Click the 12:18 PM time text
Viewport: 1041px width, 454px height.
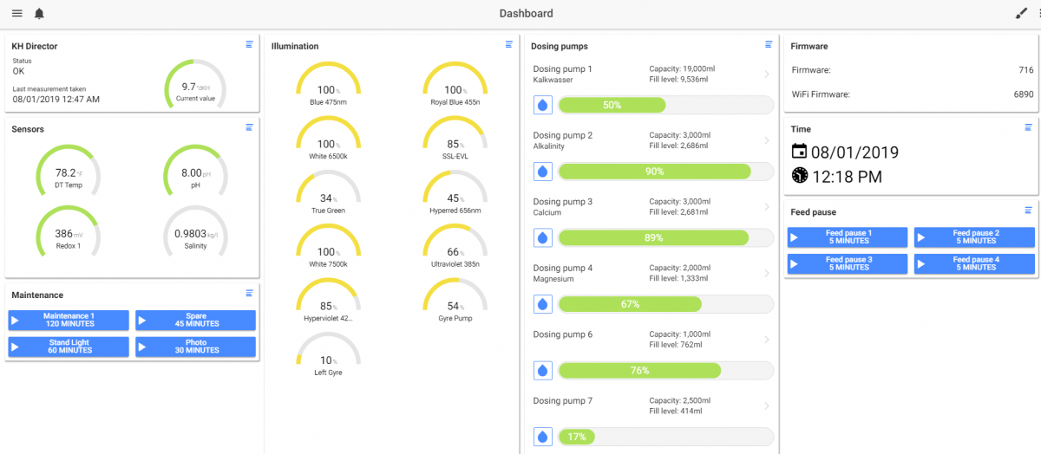point(848,176)
